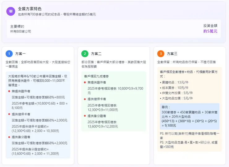Click the blue number 1 badge
Screen dimensions: 229x167
pyautogui.click(x=9, y=54)
